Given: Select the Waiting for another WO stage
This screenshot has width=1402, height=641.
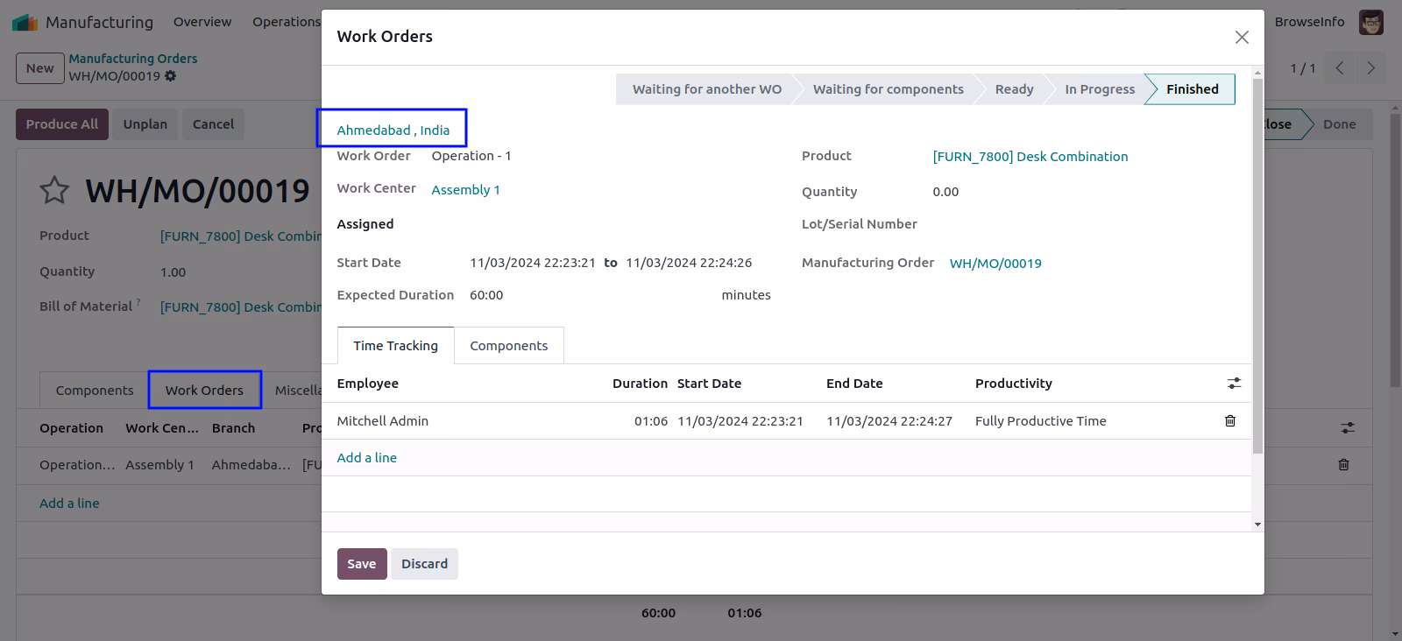Looking at the screenshot, I should pos(707,89).
